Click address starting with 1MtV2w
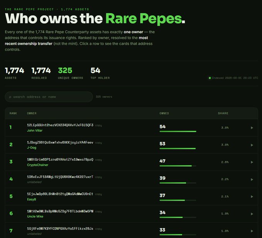This screenshot has height=238, width=262. 60,211
